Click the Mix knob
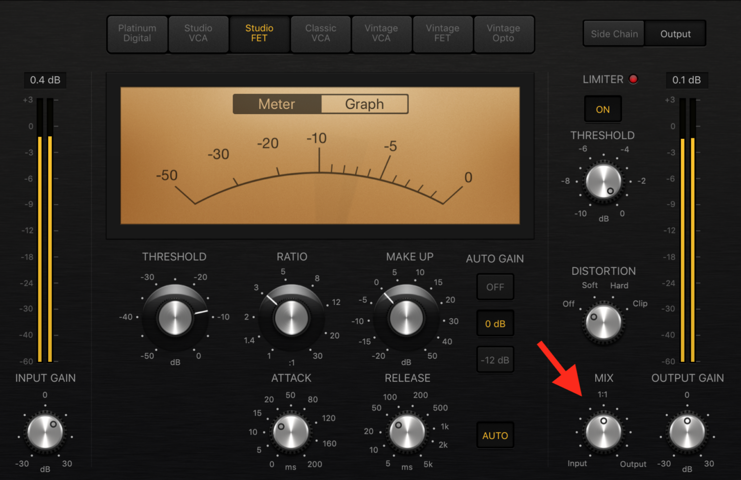741x480 pixels. tap(603, 432)
